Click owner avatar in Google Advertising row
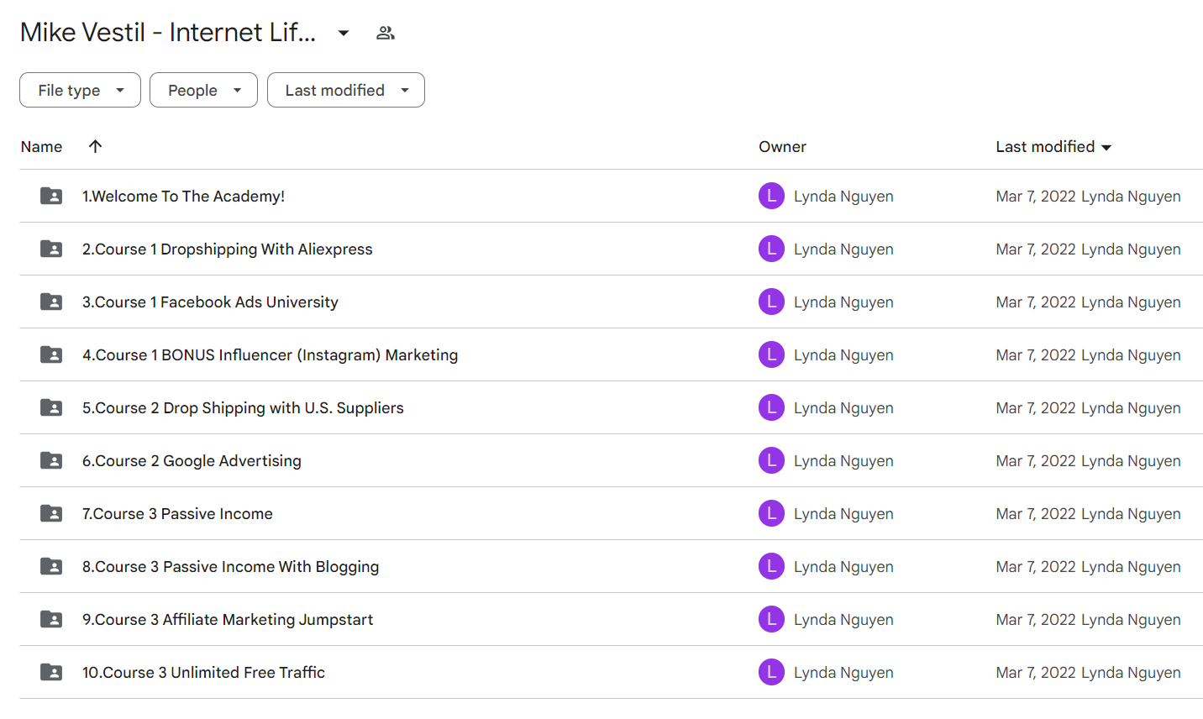1203x719 pixels. click(771, 460)
